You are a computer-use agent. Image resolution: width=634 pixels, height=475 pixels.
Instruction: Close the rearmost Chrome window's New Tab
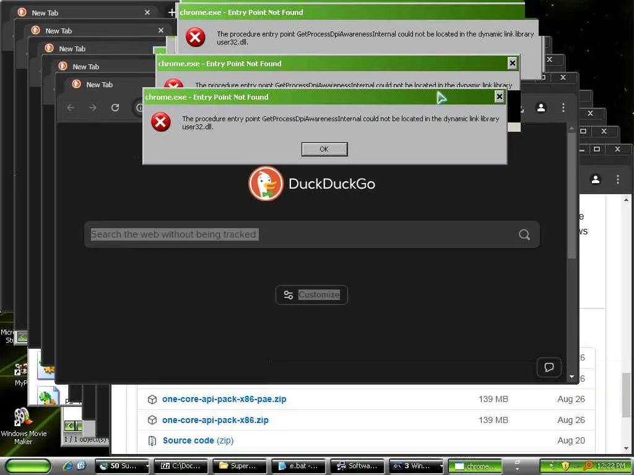[147, 12]
